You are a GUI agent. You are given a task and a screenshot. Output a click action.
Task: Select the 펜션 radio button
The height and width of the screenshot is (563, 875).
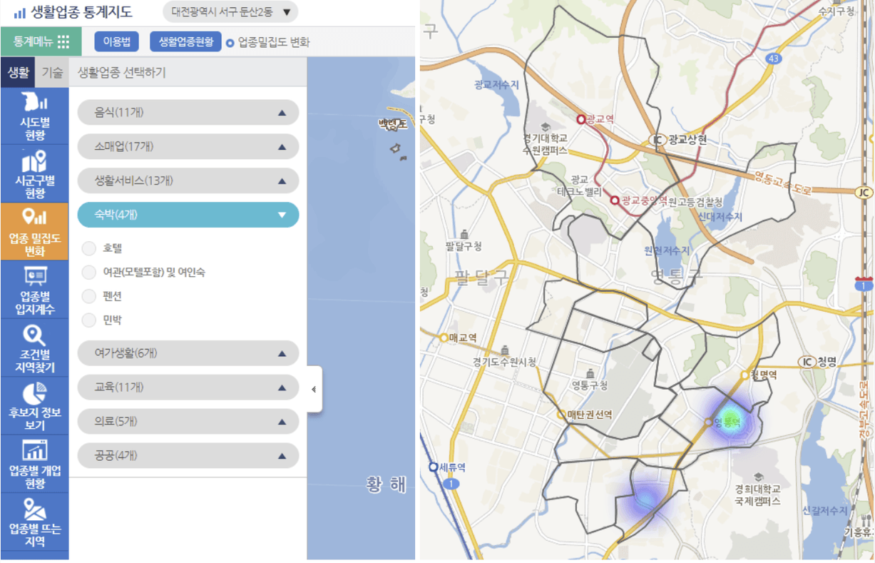coord(89,296)
